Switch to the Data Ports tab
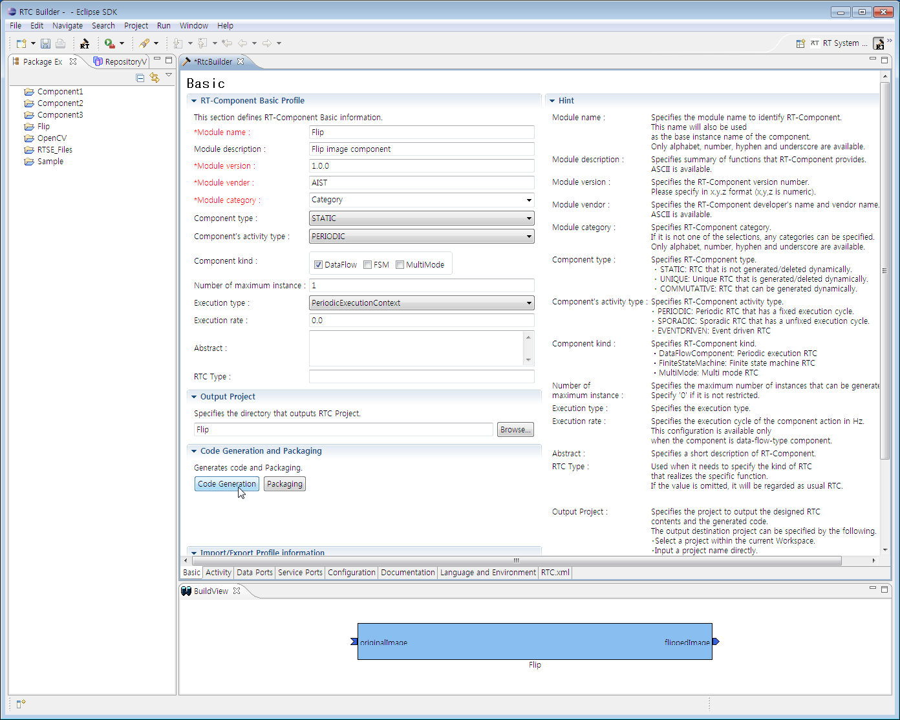900x720 pixels. pos(255,573)
